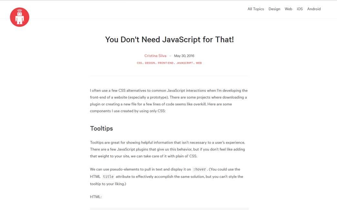
Task: Open the All Topics menu item
Action: pos(255,9)
